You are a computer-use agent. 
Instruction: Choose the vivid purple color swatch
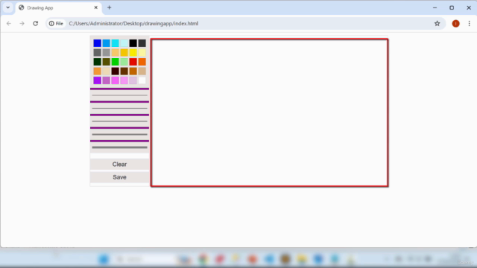pos(98,80)
